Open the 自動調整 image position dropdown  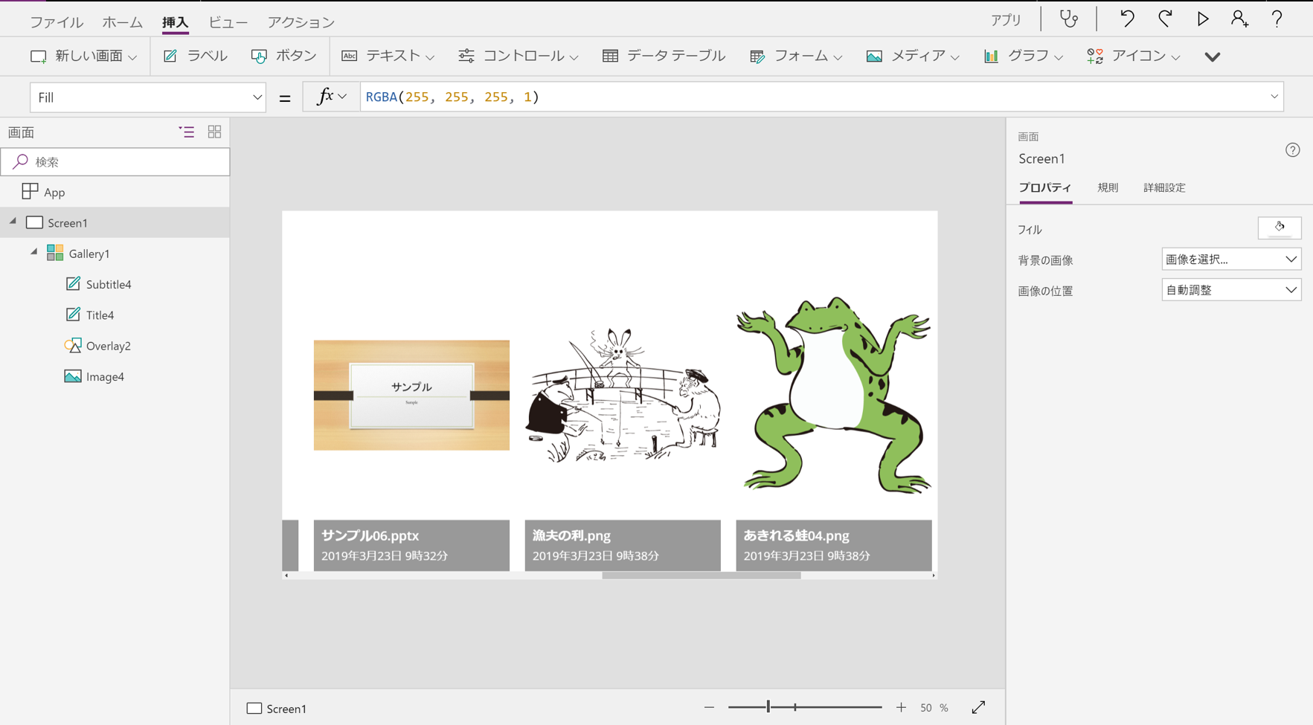tap(1231, 289)
